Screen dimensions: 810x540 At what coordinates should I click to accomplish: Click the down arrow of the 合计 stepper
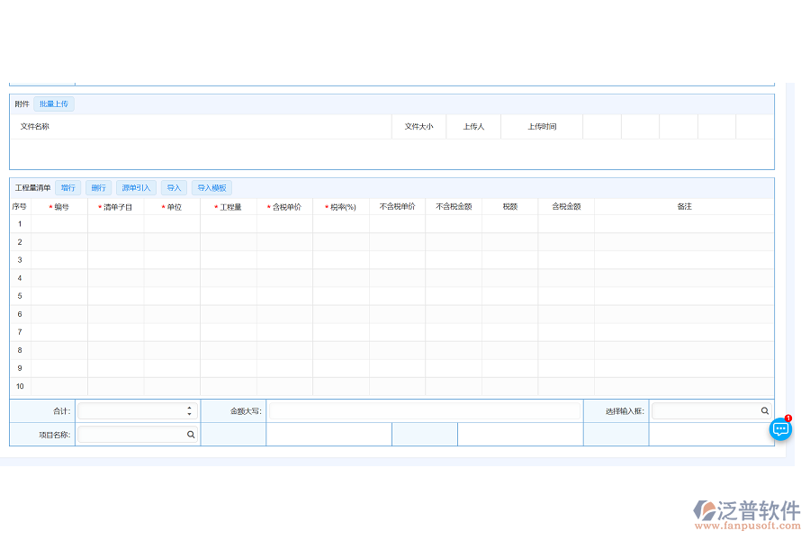(x=190, y=413)
